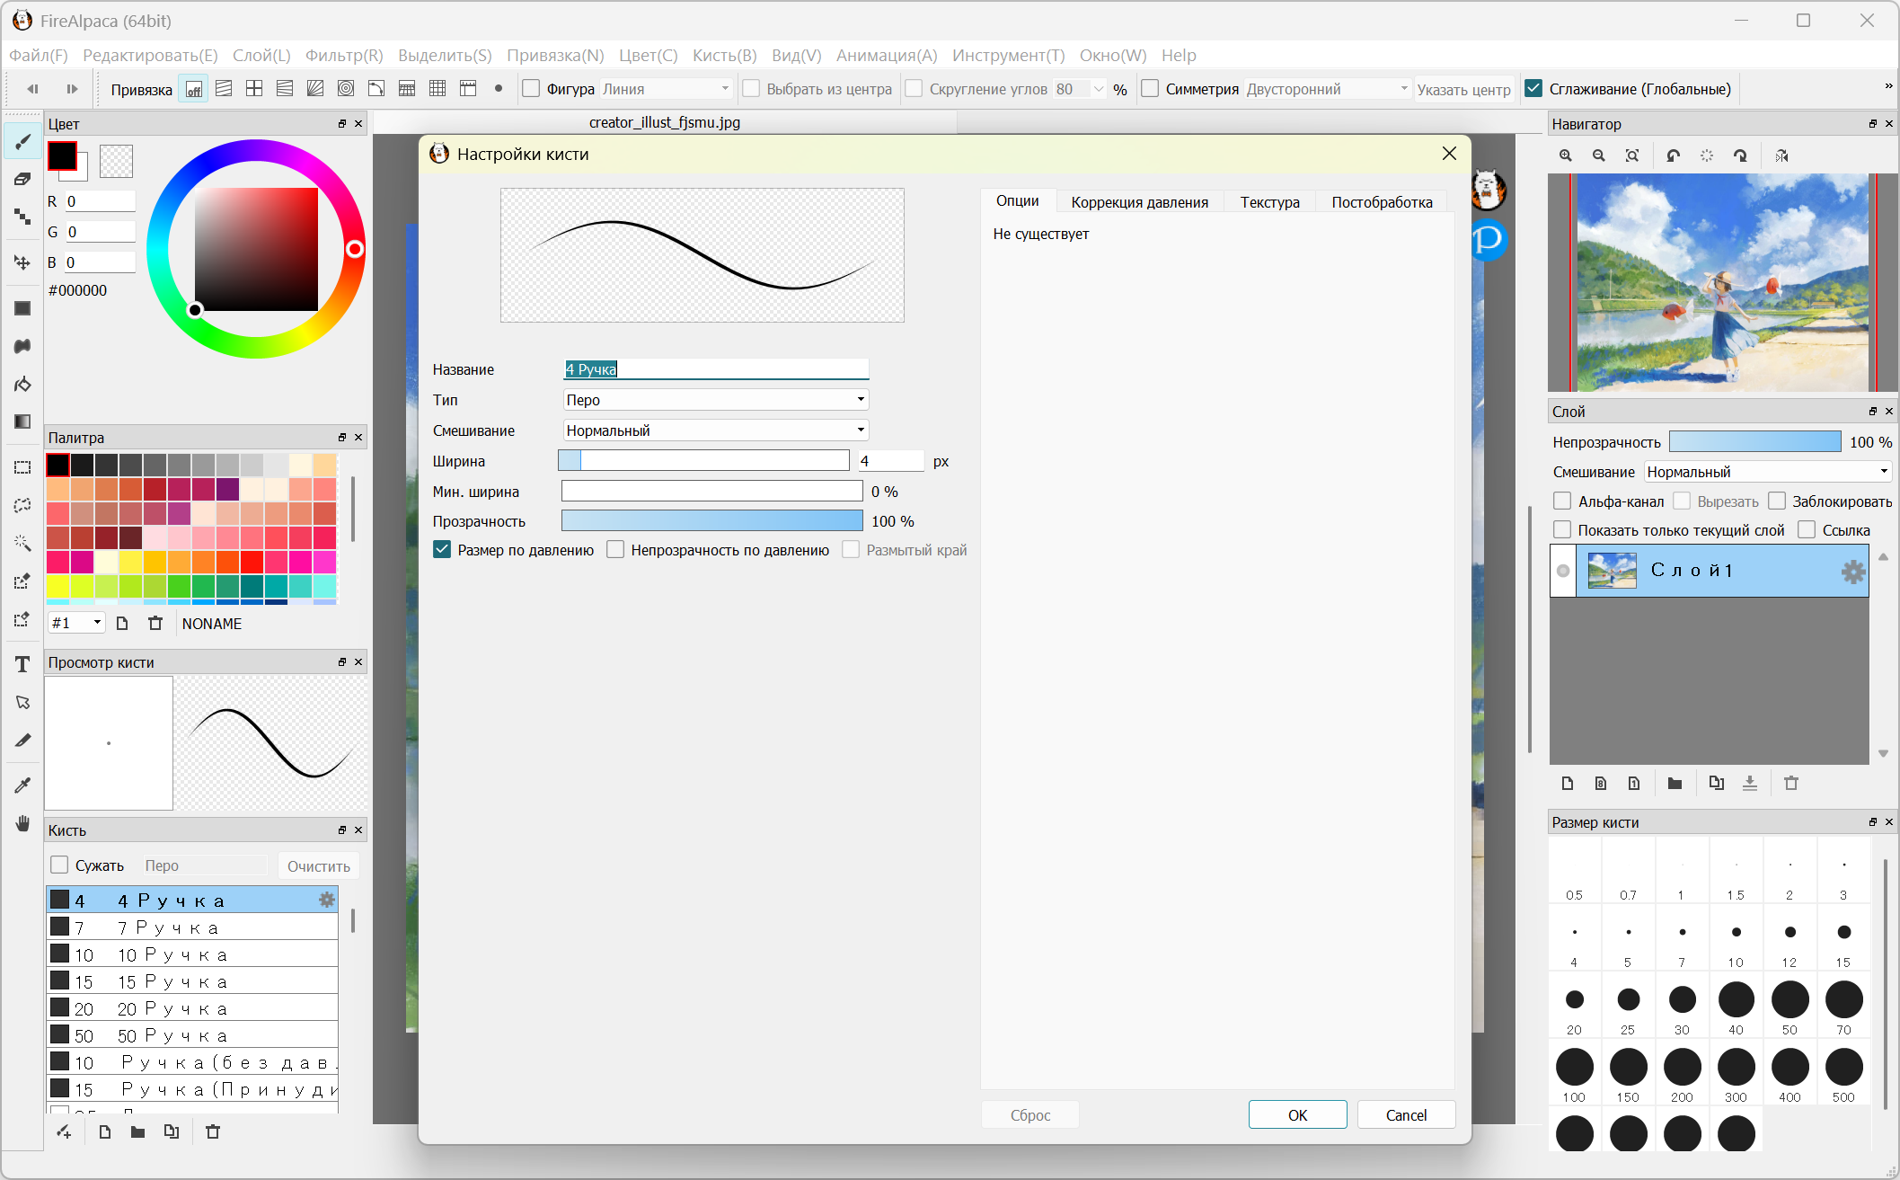Switch to Коррекция давления tab
The height and width of the screenshot is (1180, 1900).
click(x=1139, y=202)
